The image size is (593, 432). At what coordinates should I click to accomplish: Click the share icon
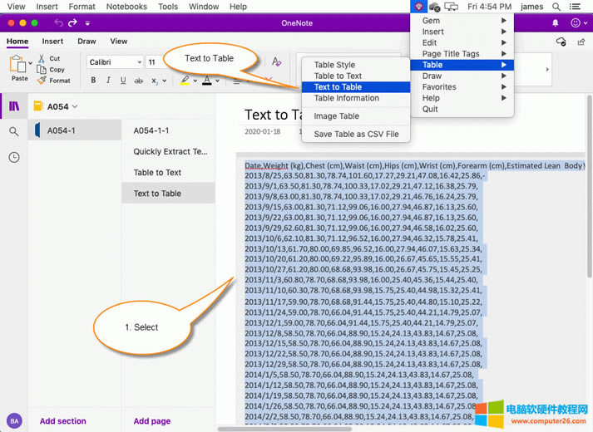point(581,42)
